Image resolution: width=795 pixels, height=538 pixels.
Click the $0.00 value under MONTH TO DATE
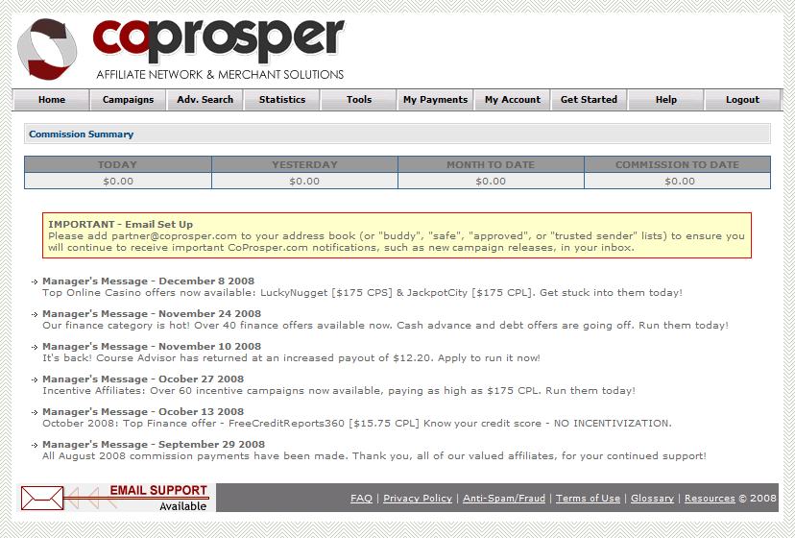coord(491,182)
